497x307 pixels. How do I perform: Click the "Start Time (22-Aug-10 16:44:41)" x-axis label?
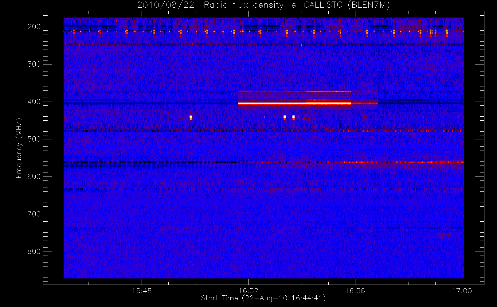pos(263,298)
